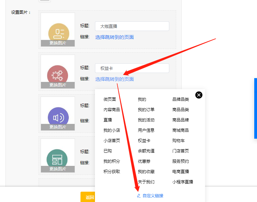The width and height of the screenshot is (257, 202).
Task: Close the link selection popup
Action: click(x=199, y=95)
